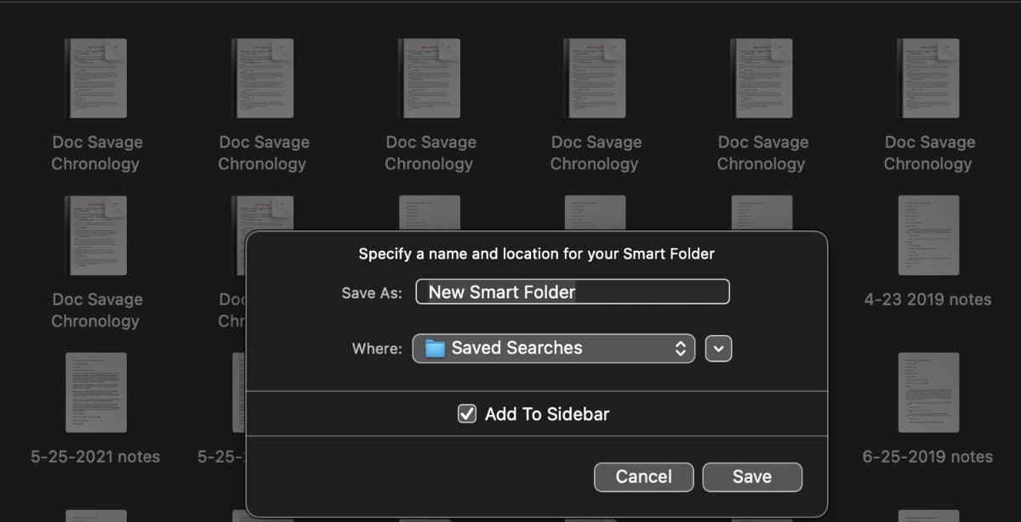Click the blue folder icon beside Saved Searches
Screen dimensions: 1021x522
coord(436,349)
